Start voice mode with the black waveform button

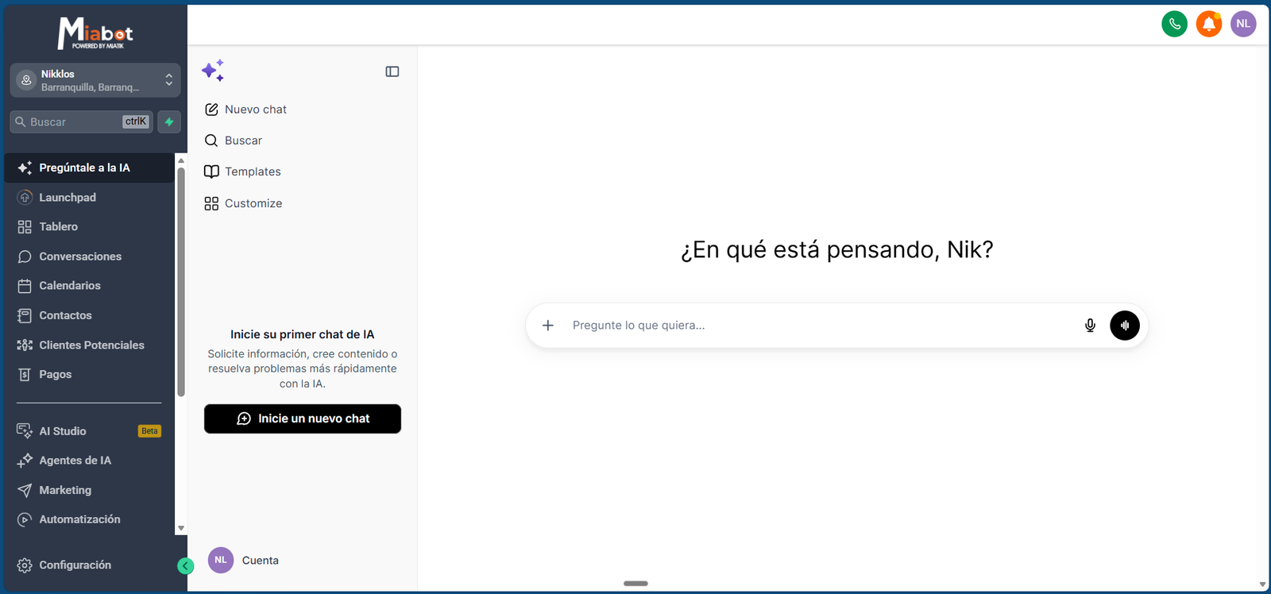point(1125,326)
